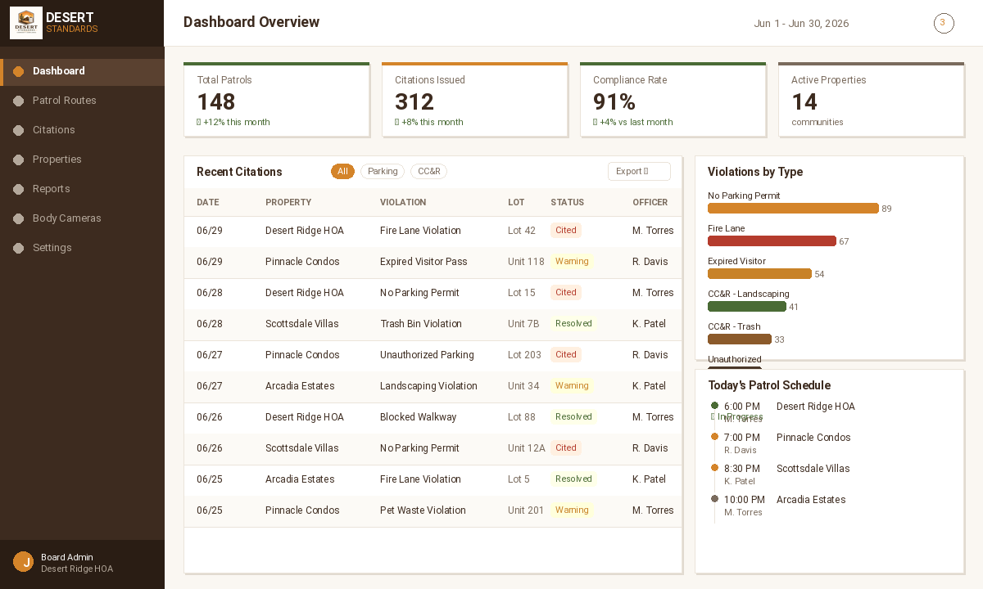Viewport: 983px width, 589px height.
Task: Click Cited status on Lot 203 row
Action: pyautogui.click(x=566, y=355)
